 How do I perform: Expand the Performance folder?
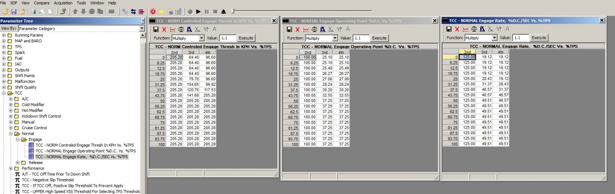(10, 168)
